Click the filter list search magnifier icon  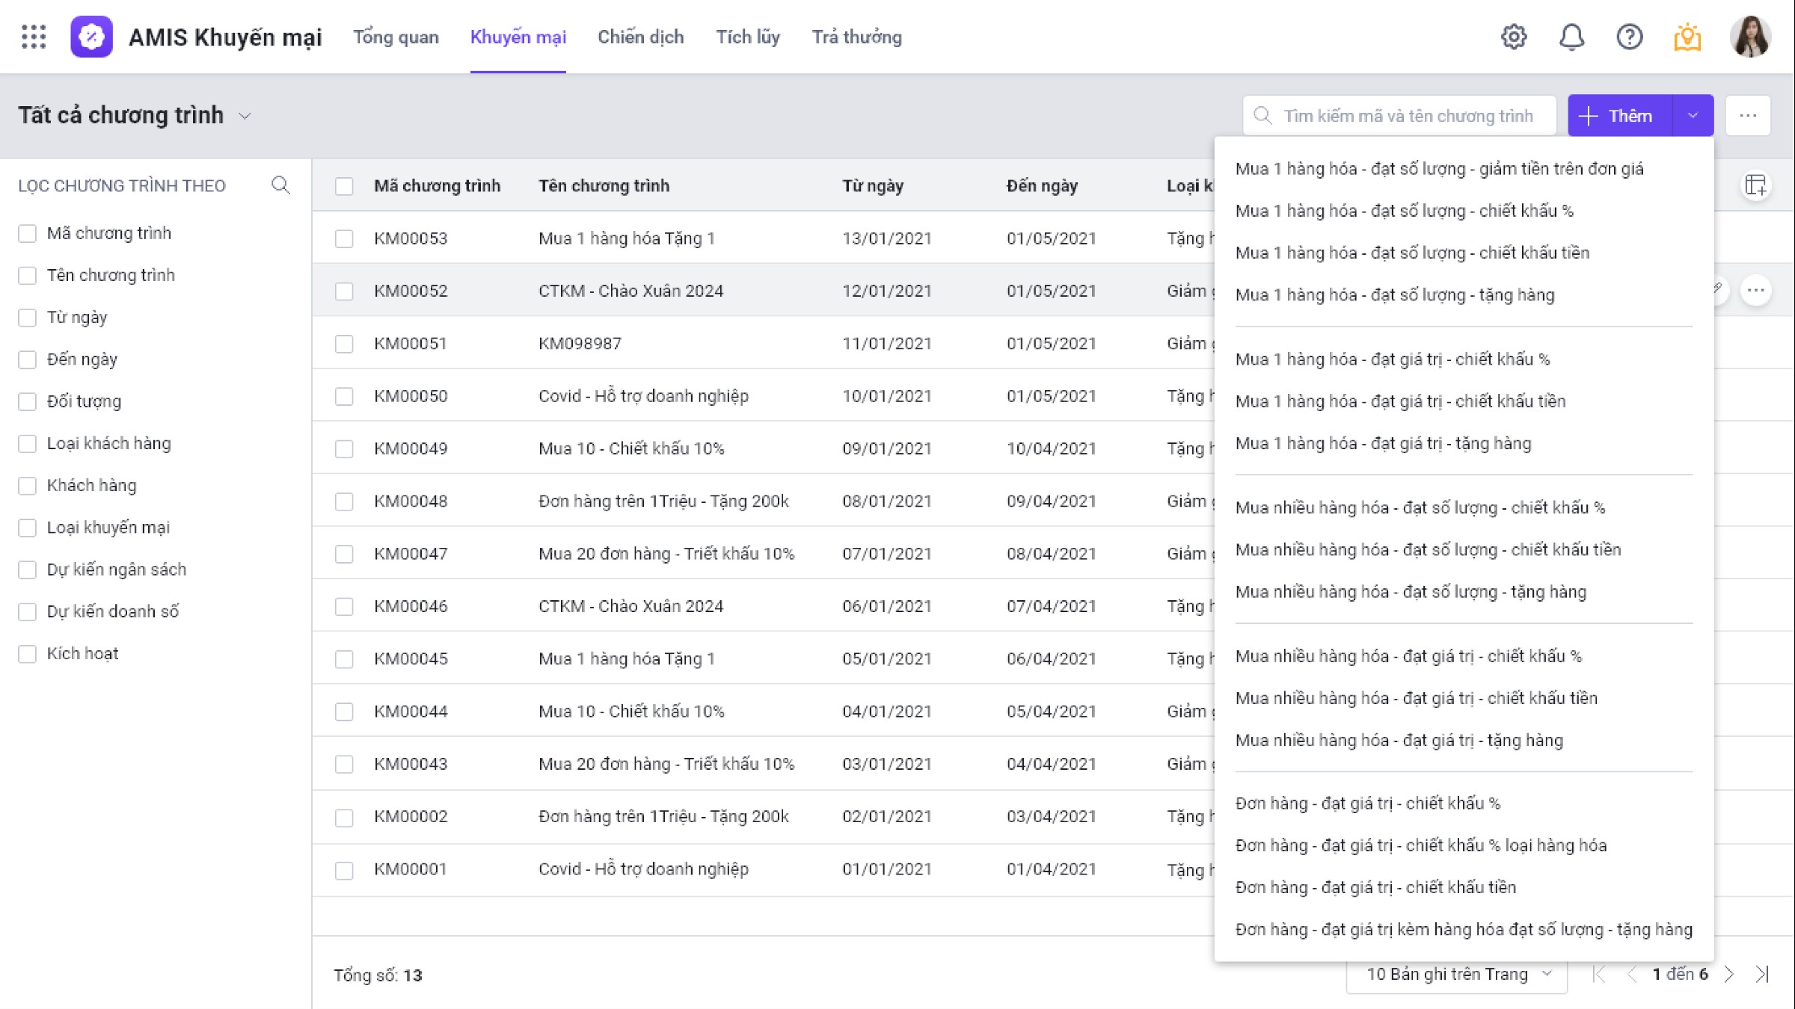pos(280,185)
